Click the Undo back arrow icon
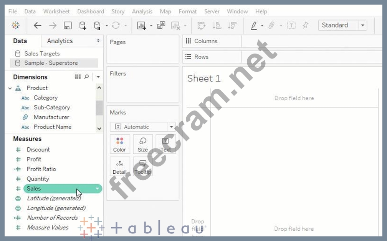 37,26
